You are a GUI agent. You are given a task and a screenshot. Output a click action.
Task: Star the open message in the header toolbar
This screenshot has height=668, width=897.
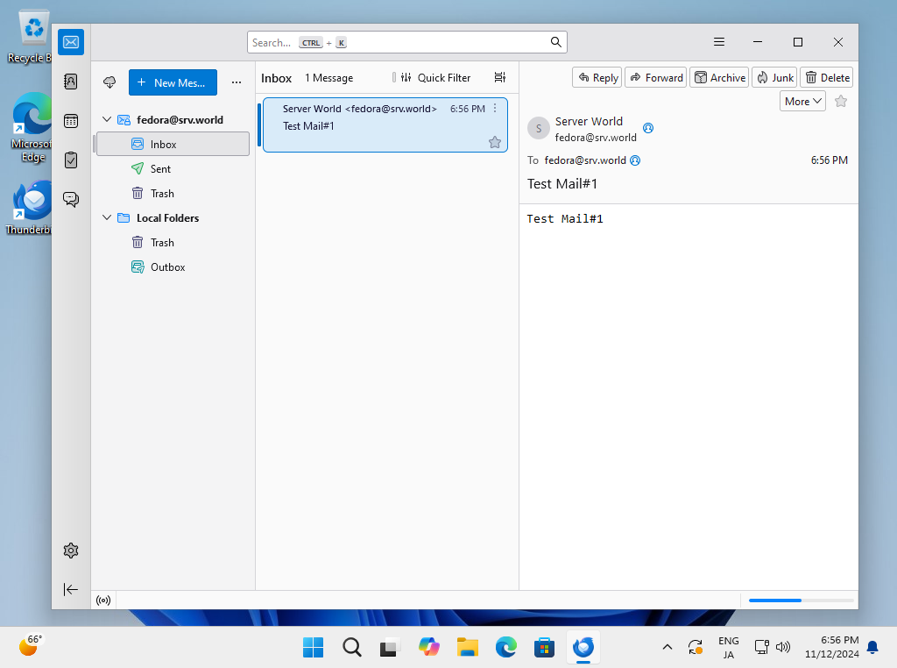[x=840, y=101]
